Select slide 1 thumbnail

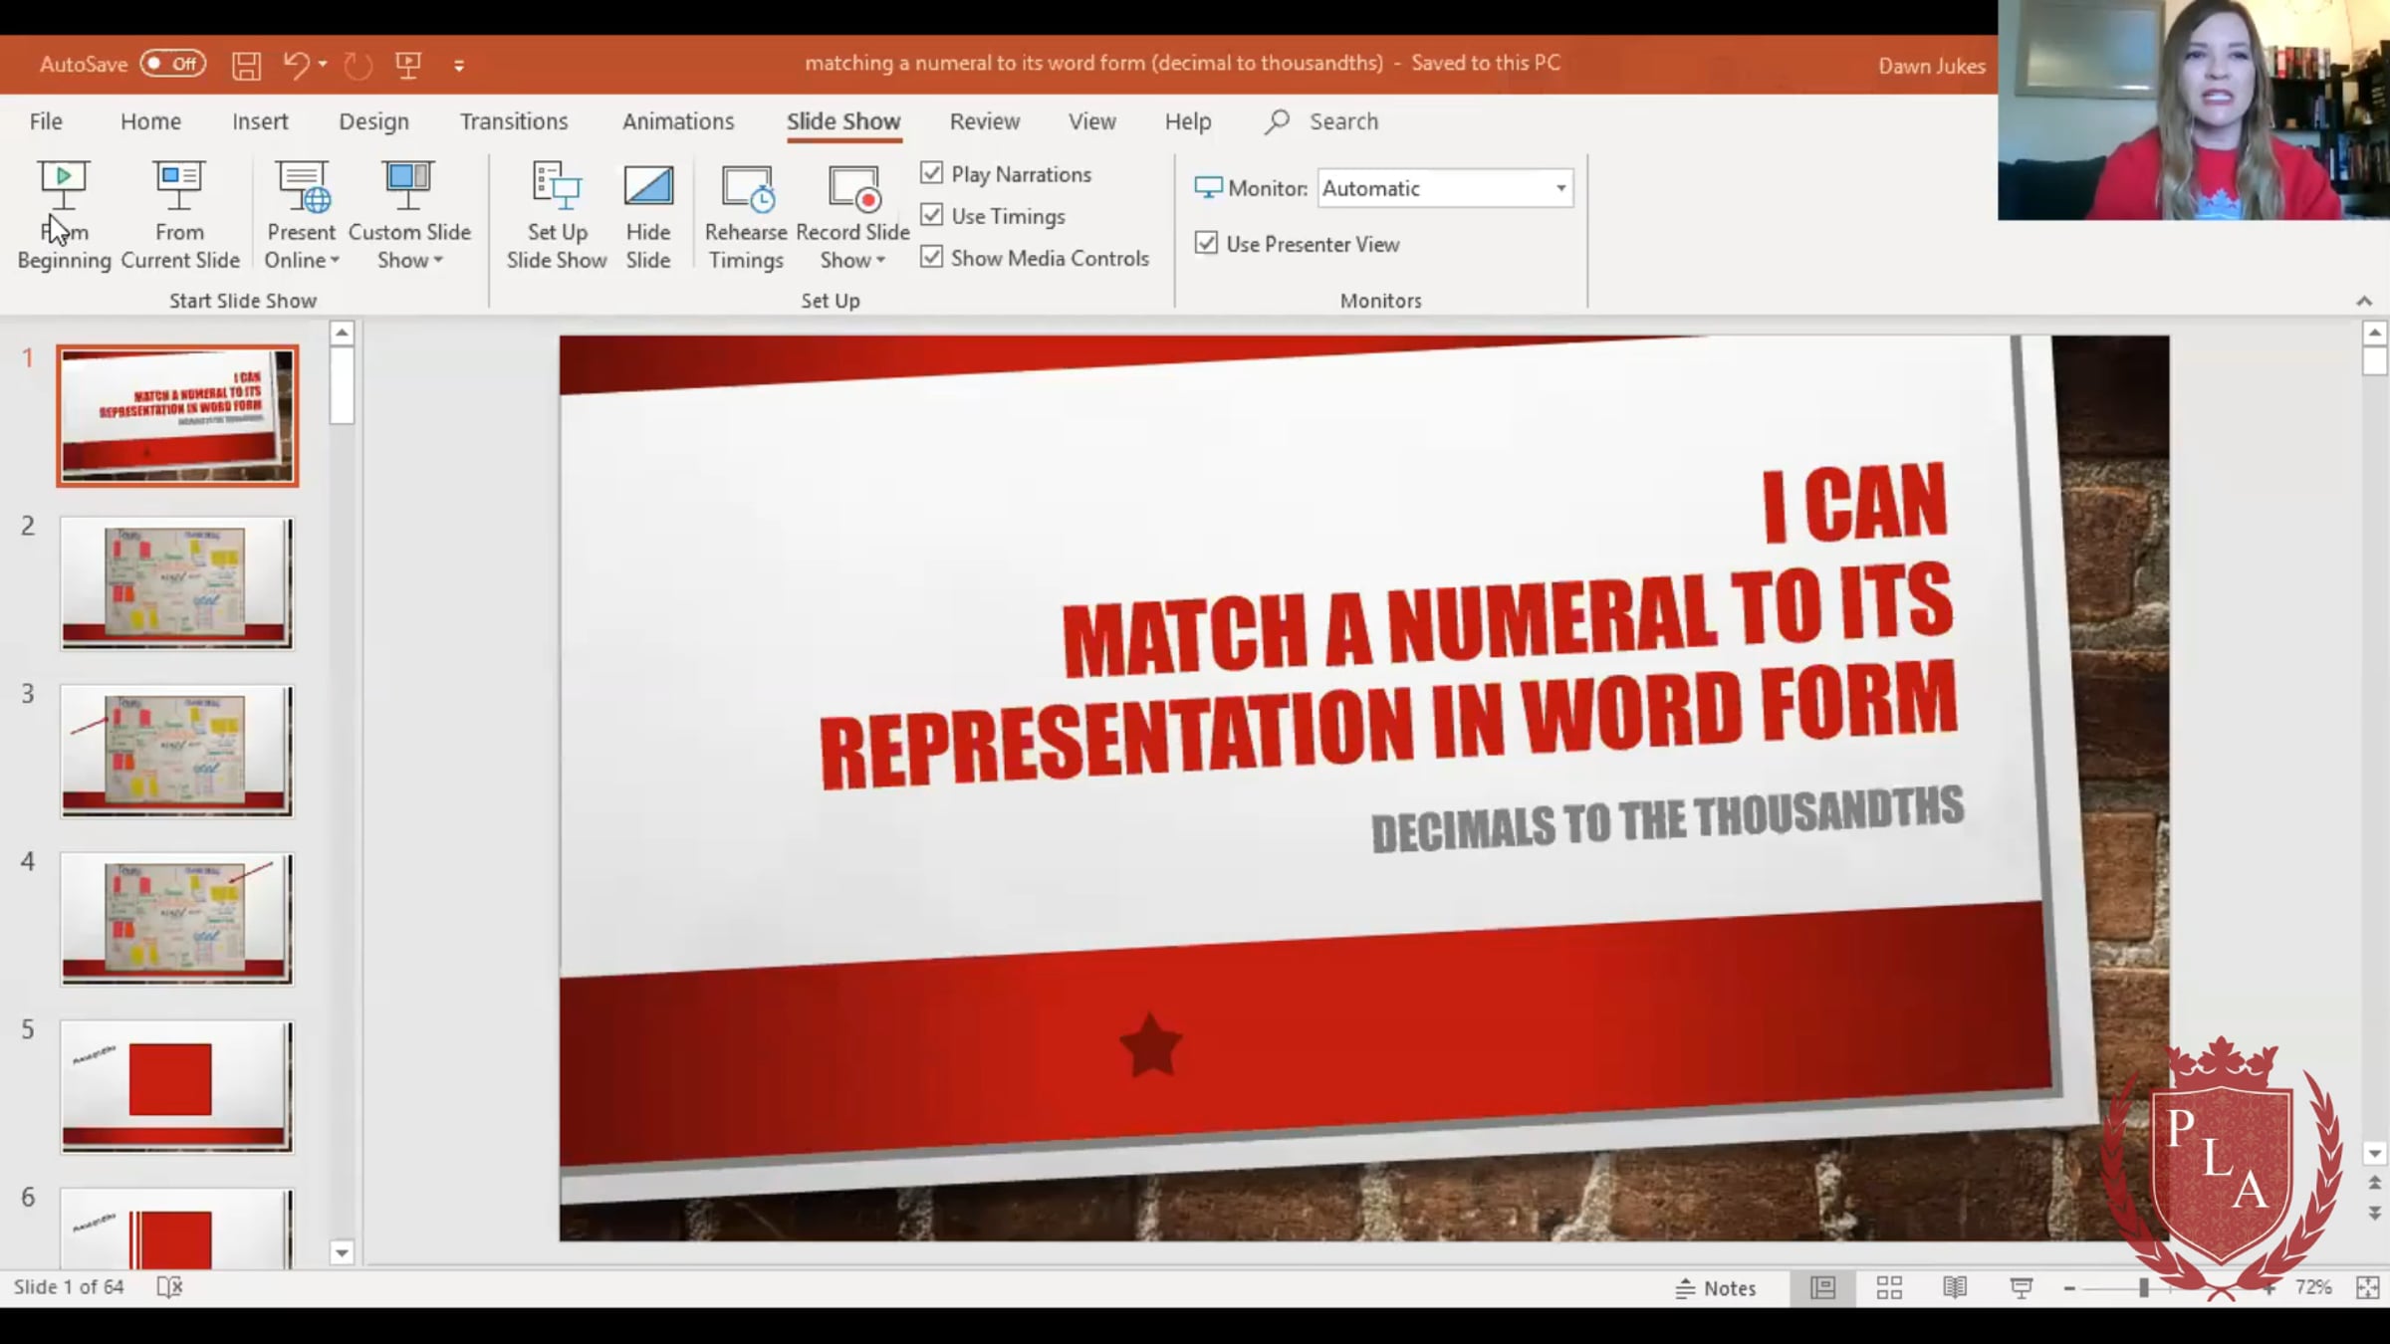[x=177, y=416]
